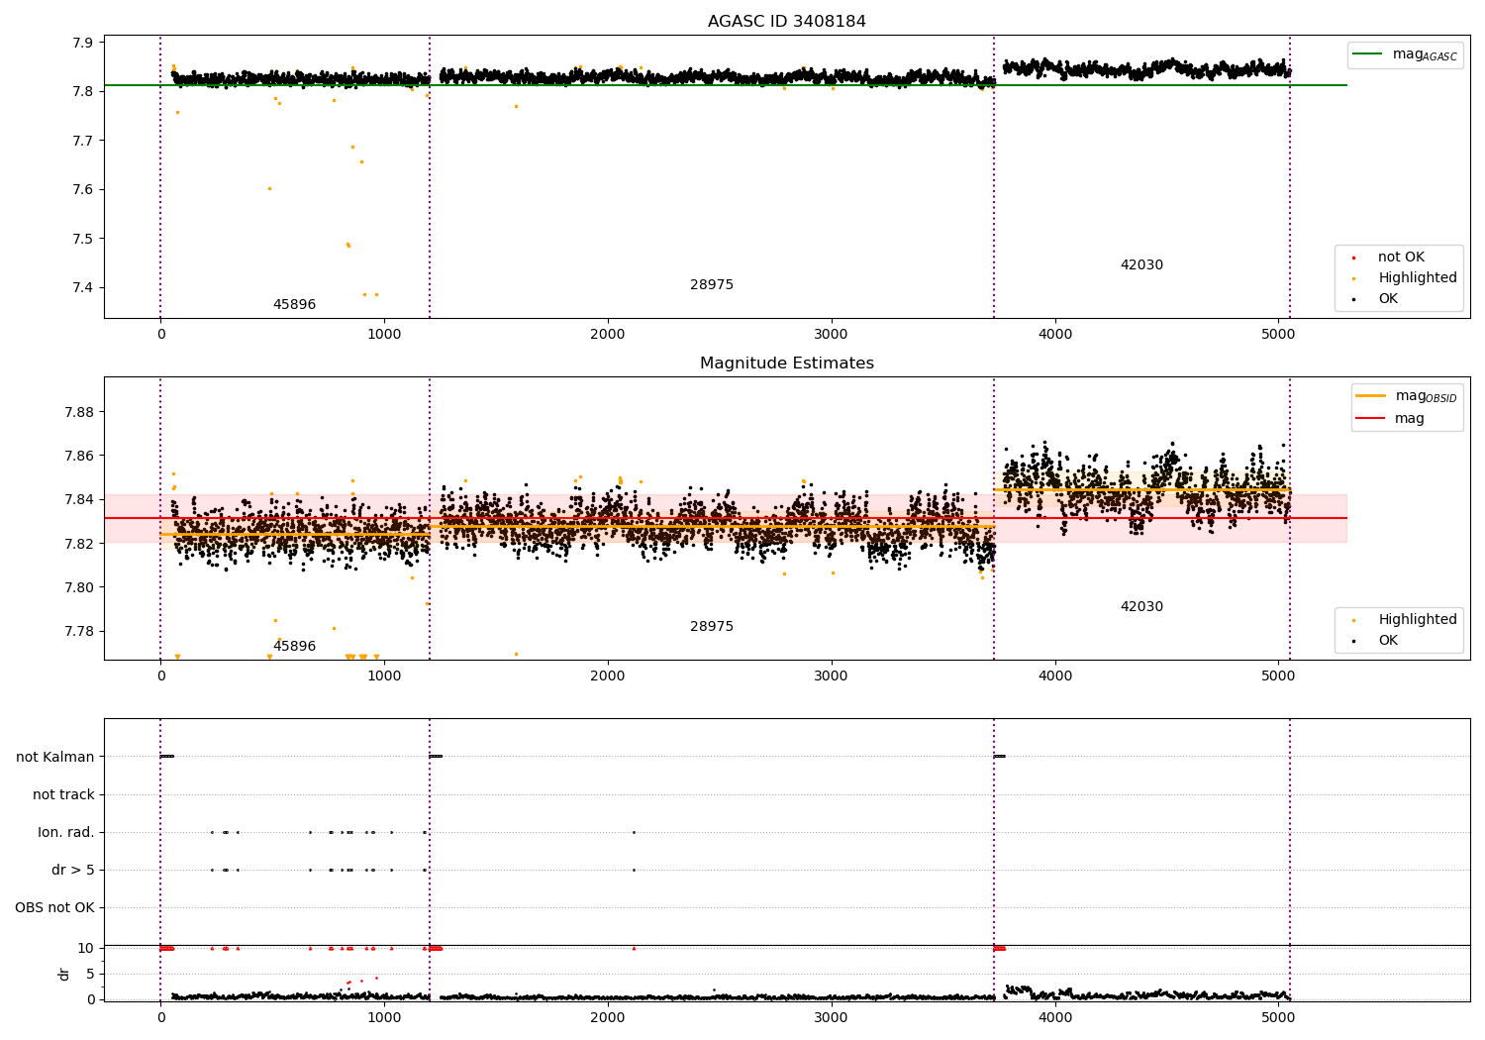1485x1040 pixels.
Task: Click the 7.7 y-axis tick label
Action: point(82,141)
